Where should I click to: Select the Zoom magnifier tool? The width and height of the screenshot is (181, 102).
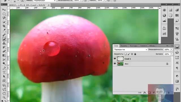click(4, 97)
